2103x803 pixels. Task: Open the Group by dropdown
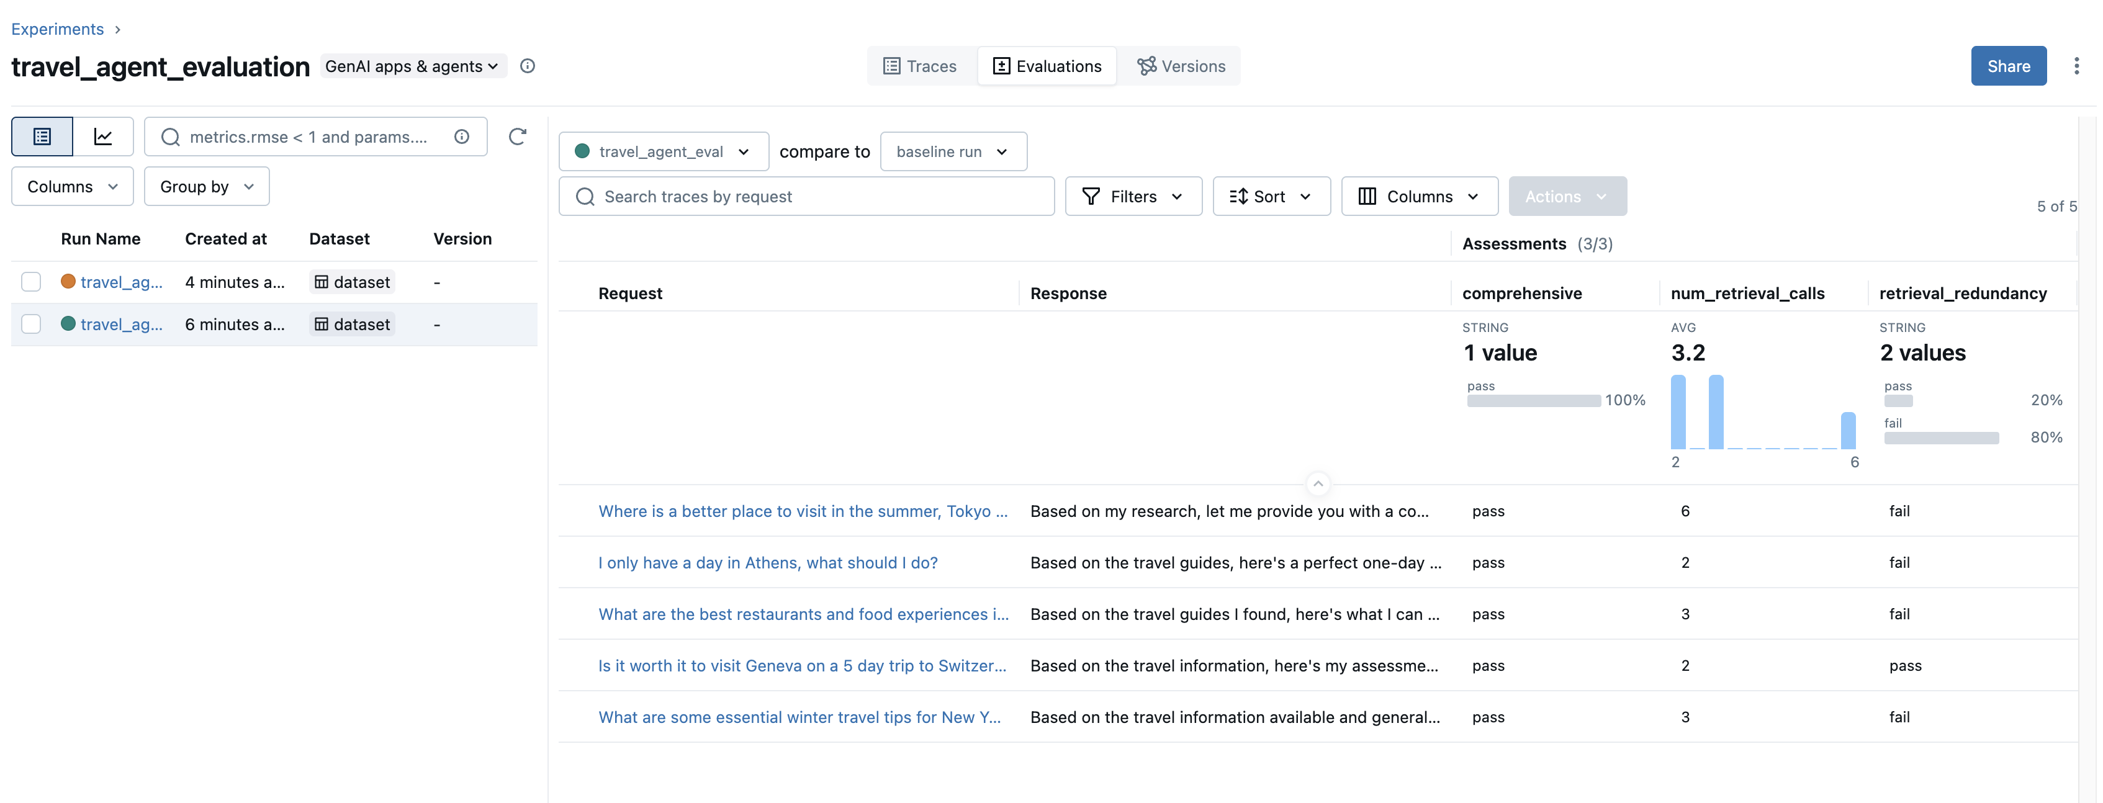205,186
